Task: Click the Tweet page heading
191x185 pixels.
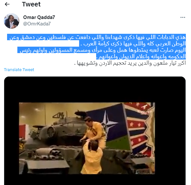Action: [31, 5]
